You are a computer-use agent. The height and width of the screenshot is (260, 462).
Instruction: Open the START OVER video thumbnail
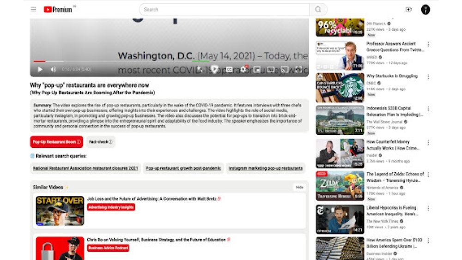point(60,211)
